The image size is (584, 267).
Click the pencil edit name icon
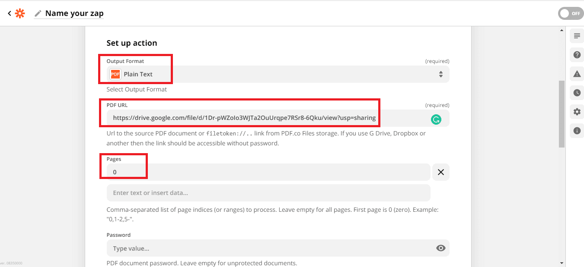[38, 13]
